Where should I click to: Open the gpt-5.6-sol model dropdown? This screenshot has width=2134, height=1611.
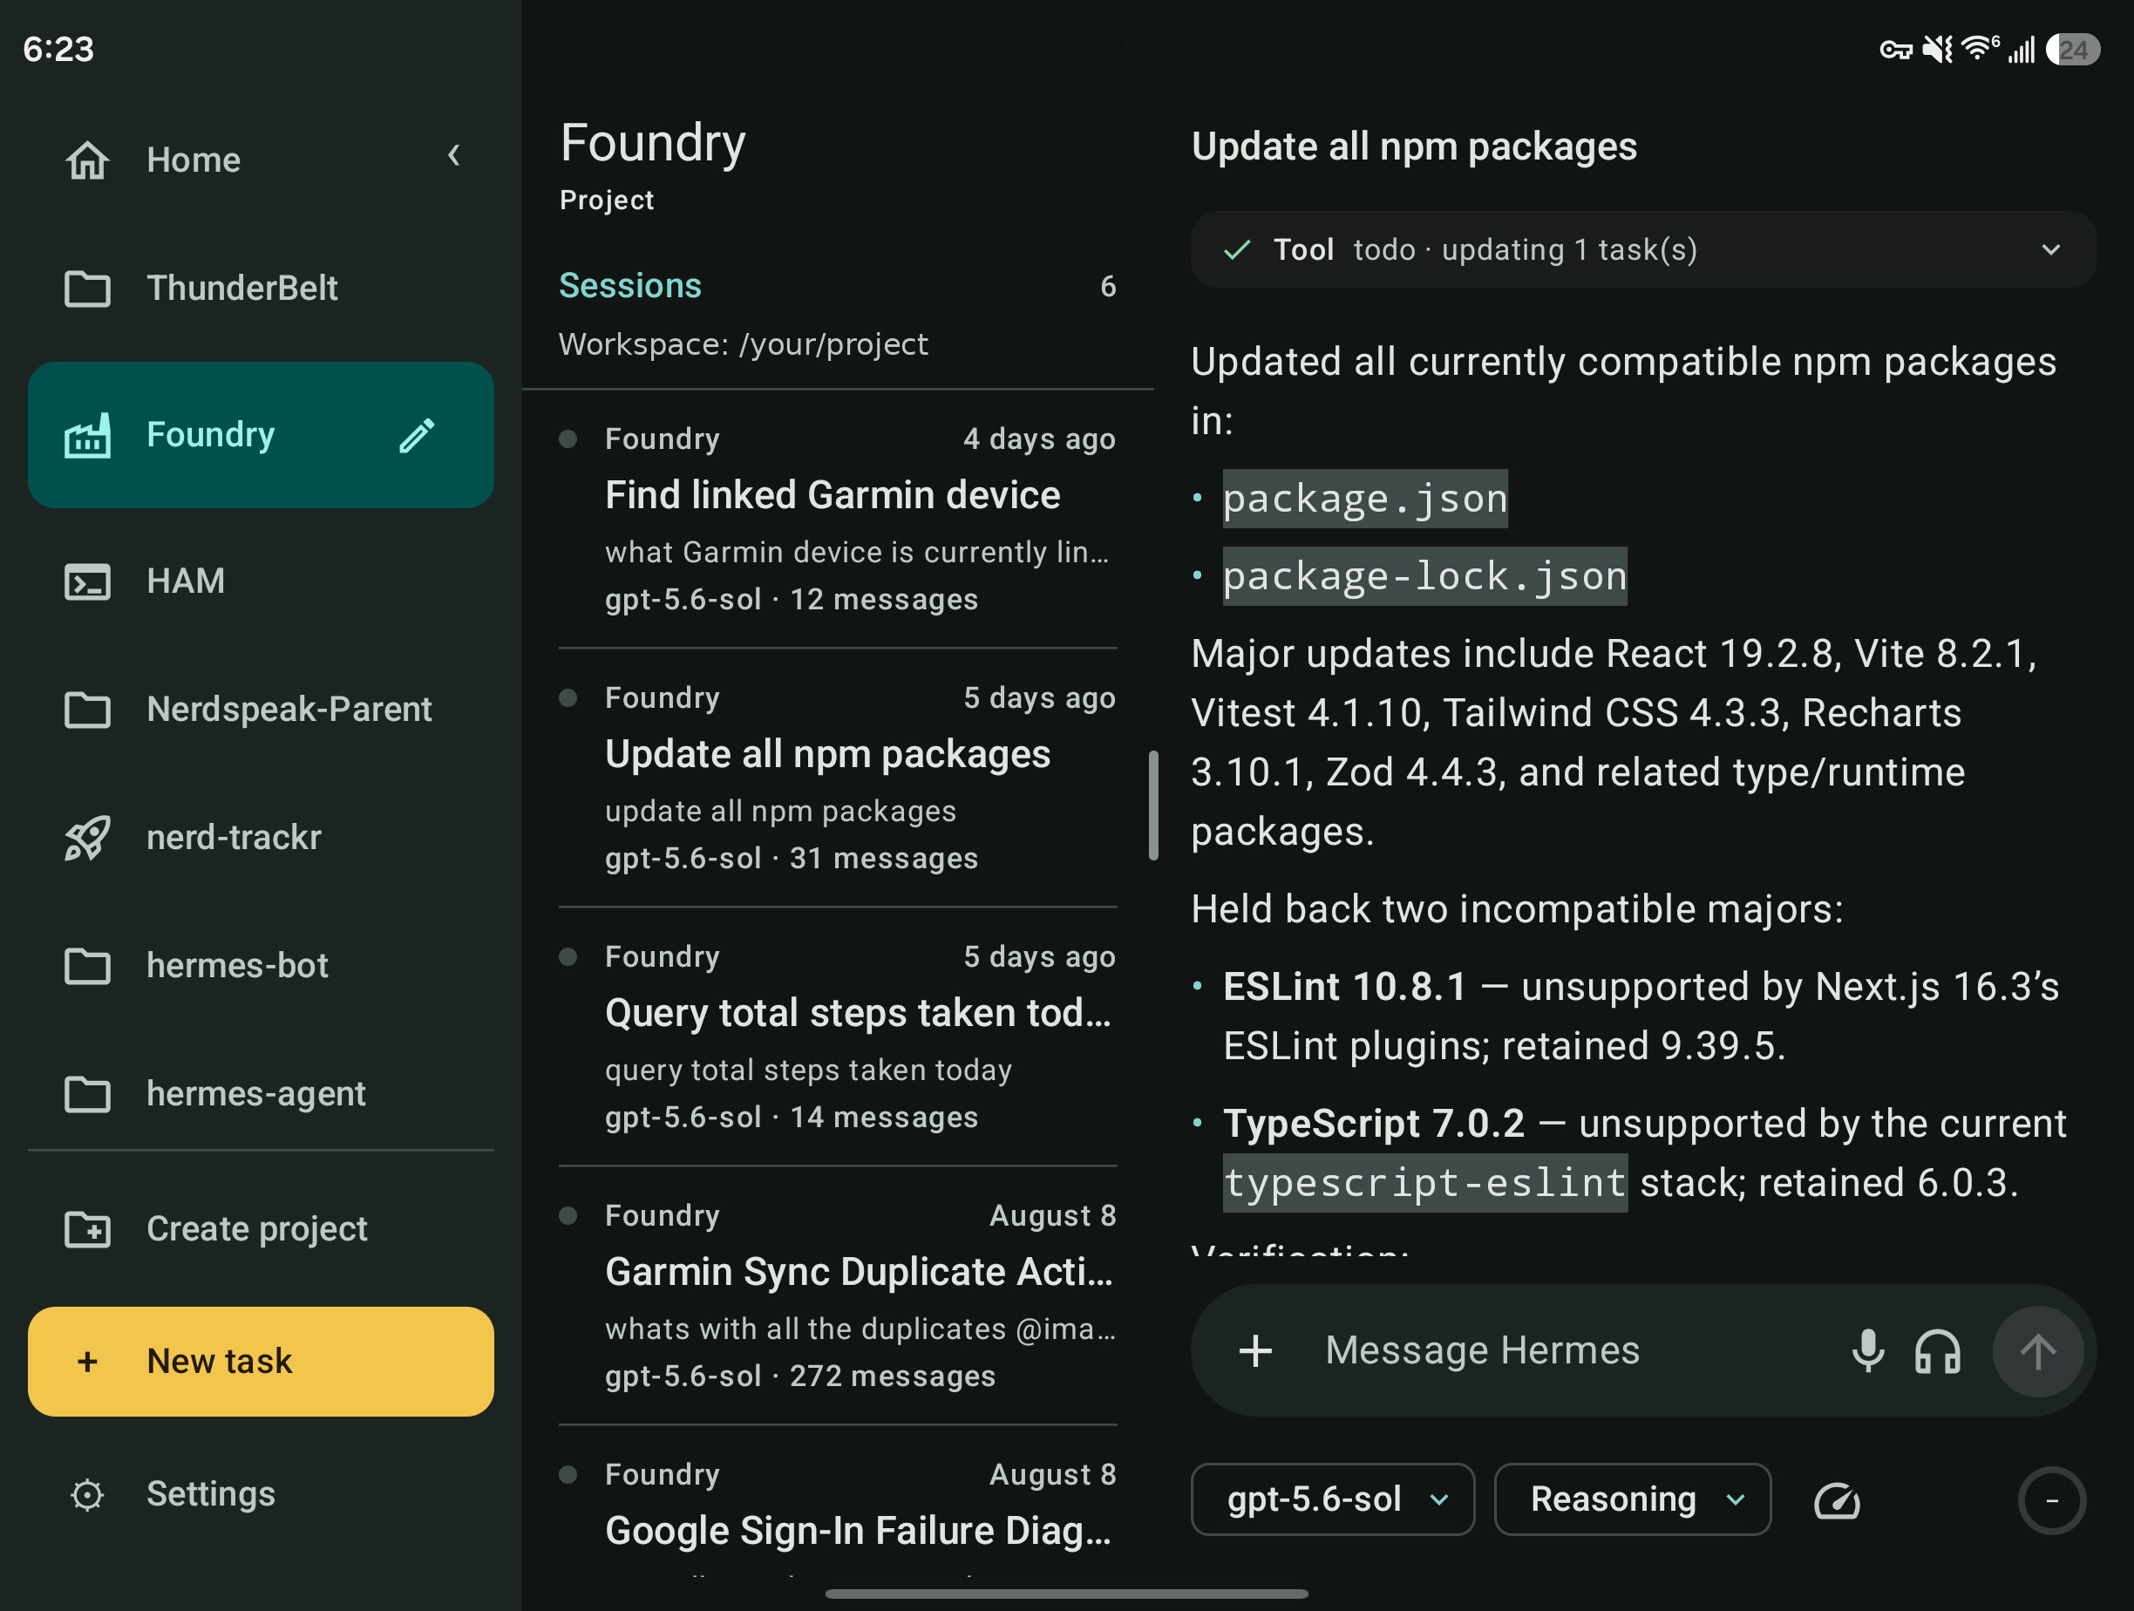coord(1332,1499)
